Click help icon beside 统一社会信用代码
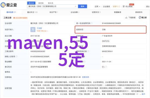 click(x=92, y=23)
